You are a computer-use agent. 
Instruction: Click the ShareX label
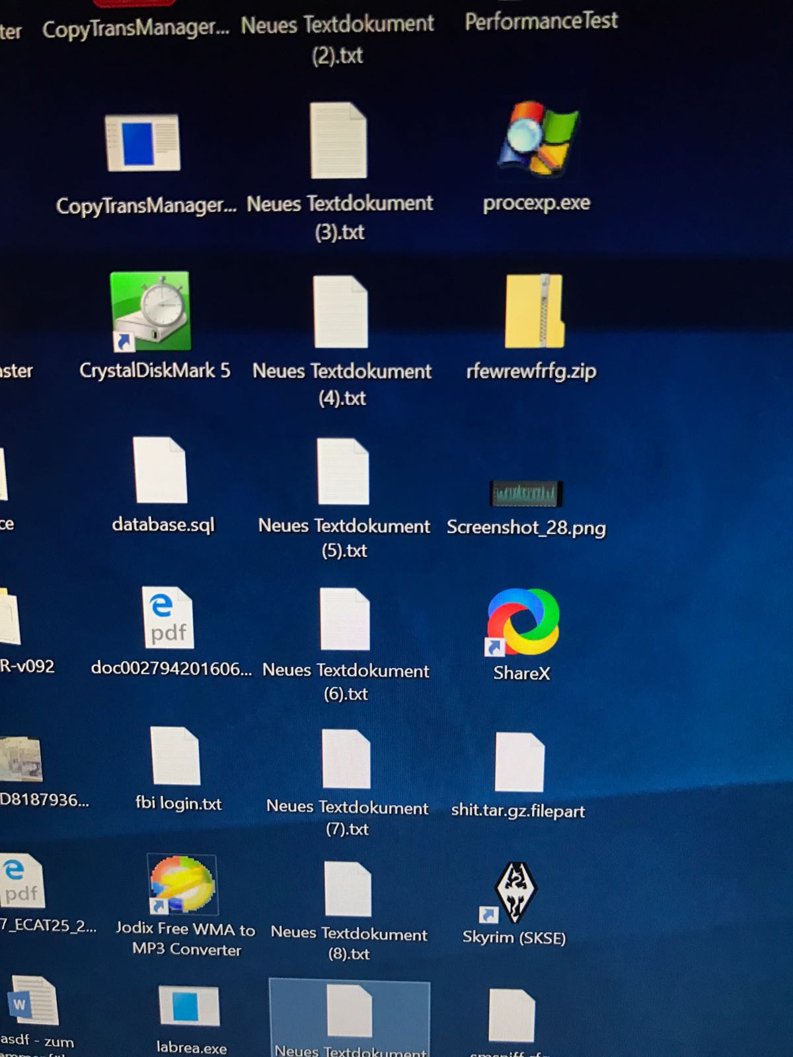tap(521, 673)
